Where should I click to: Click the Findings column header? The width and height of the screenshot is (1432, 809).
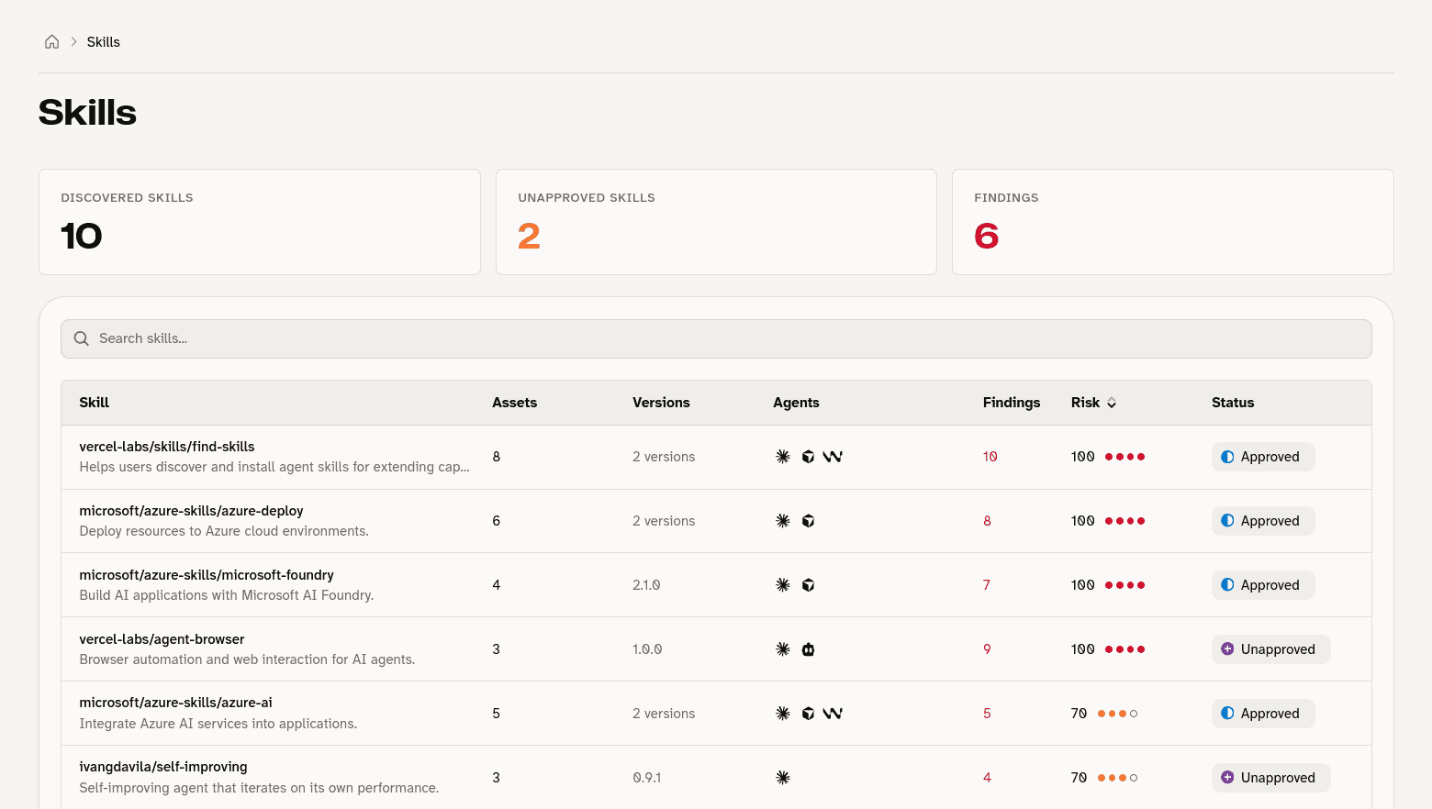[x=1012, y=403]
